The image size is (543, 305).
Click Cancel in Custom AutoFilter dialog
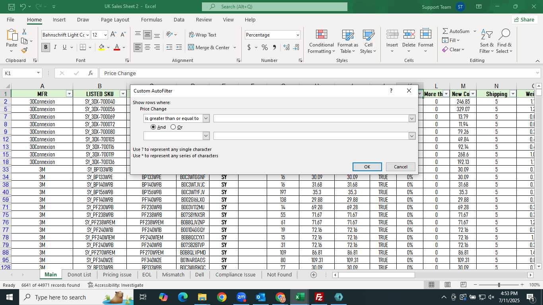tap(400, 167)
